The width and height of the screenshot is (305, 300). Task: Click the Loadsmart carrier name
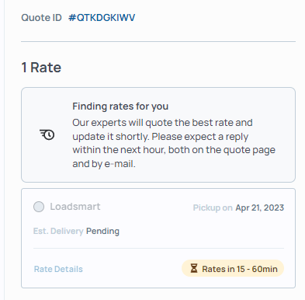click(75, 207)
